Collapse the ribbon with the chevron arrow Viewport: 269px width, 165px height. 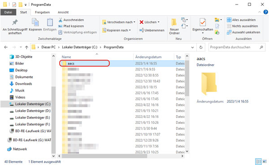point(260,12)
